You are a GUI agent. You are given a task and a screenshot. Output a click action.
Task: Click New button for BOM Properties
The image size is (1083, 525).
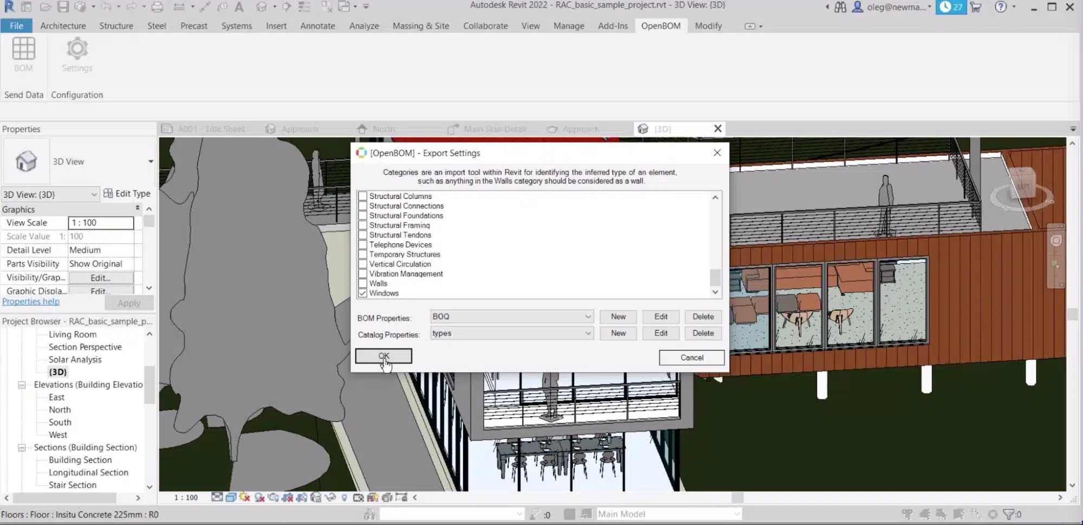618,316
